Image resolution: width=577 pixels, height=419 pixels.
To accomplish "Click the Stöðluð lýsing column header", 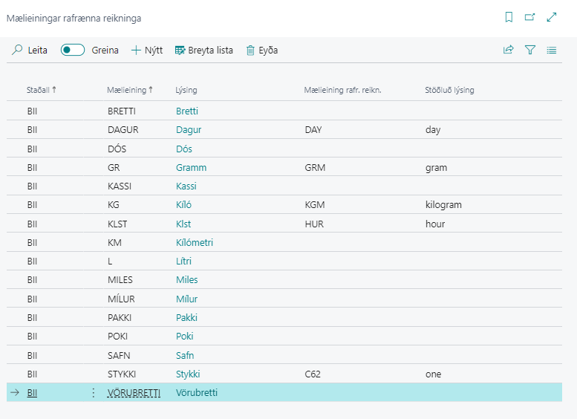I will 449,90.
